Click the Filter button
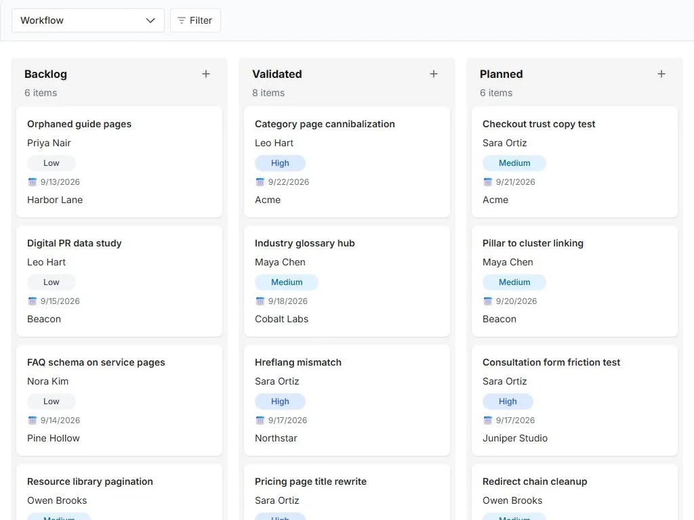The width and height of the screenshot is (694, 520). pos(195,20)
